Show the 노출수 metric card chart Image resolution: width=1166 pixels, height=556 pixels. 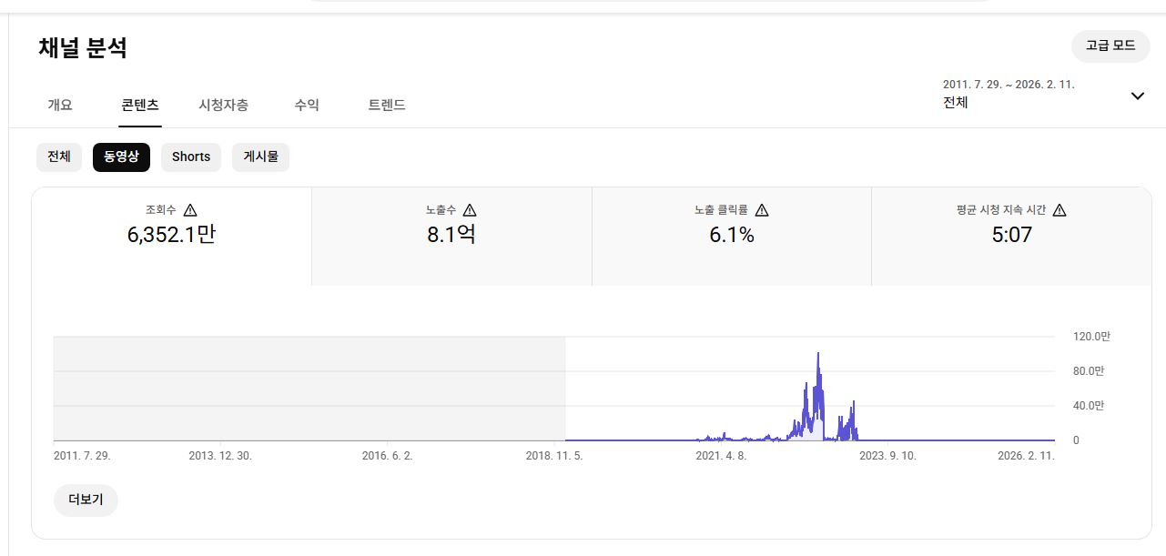(451, 235)
